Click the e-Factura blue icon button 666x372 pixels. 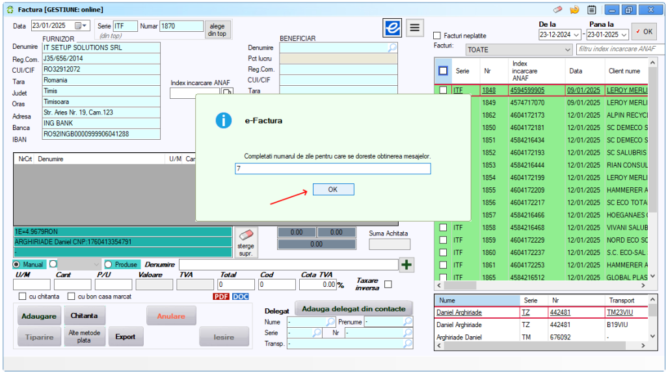(x=392, y=28)
